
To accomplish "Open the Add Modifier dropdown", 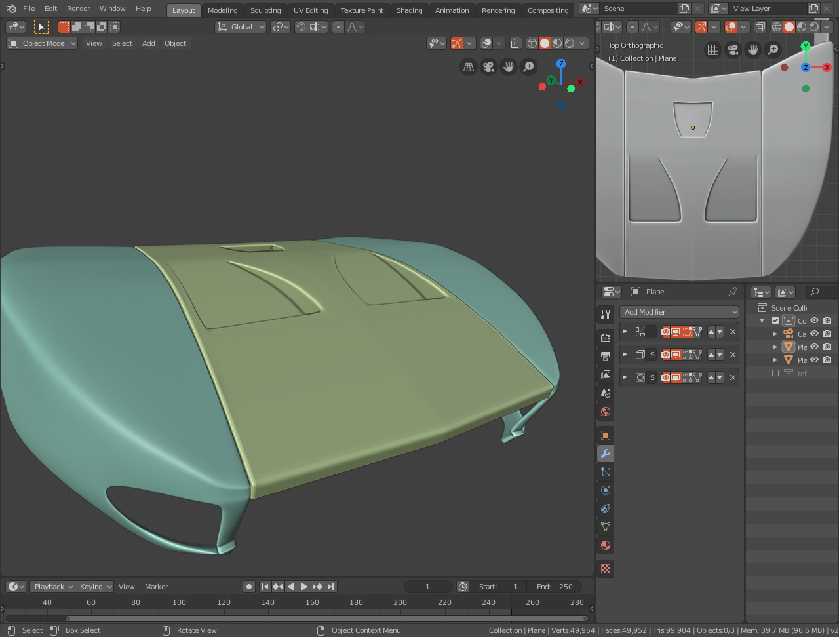I will (679, 312).
